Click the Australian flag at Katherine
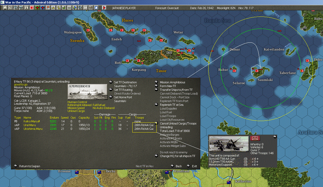 229,182
